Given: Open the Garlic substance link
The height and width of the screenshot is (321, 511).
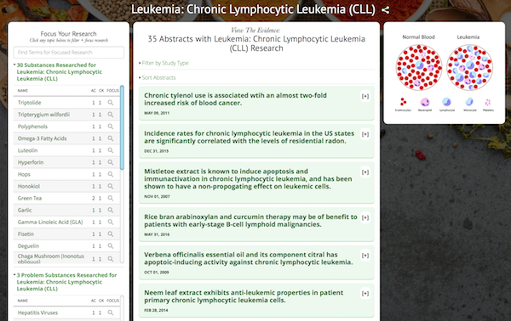Looking at the screenshot, I should 25,211.
